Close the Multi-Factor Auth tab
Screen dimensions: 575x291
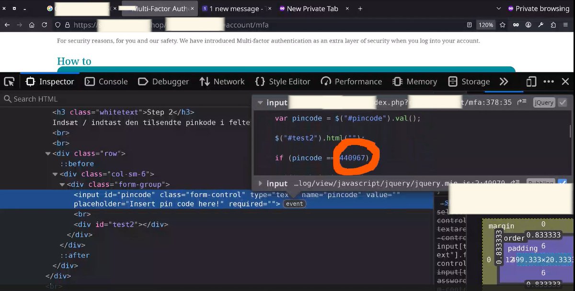[x=192, y=9]
